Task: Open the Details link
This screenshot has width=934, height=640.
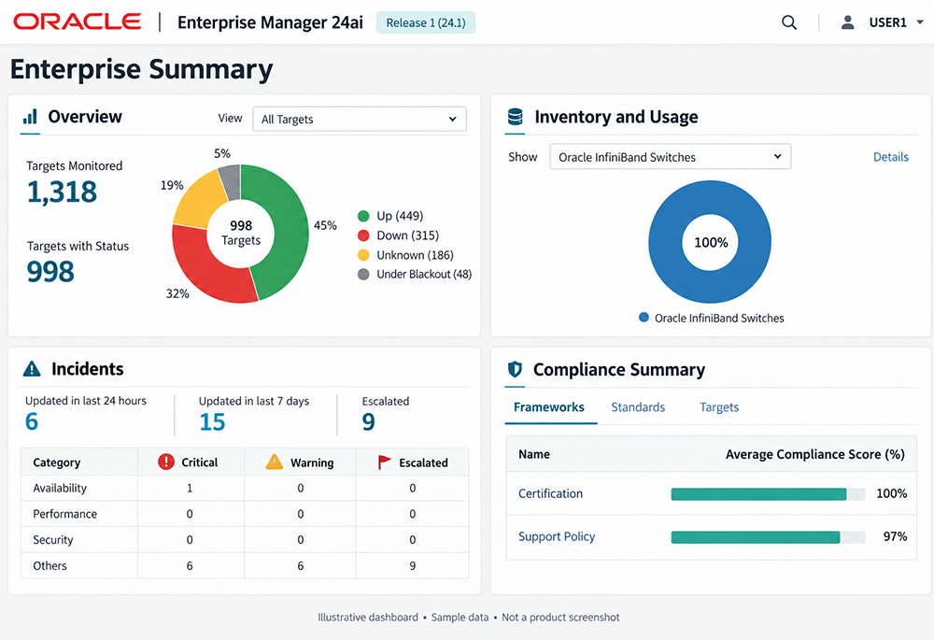Action: point(890,157)
